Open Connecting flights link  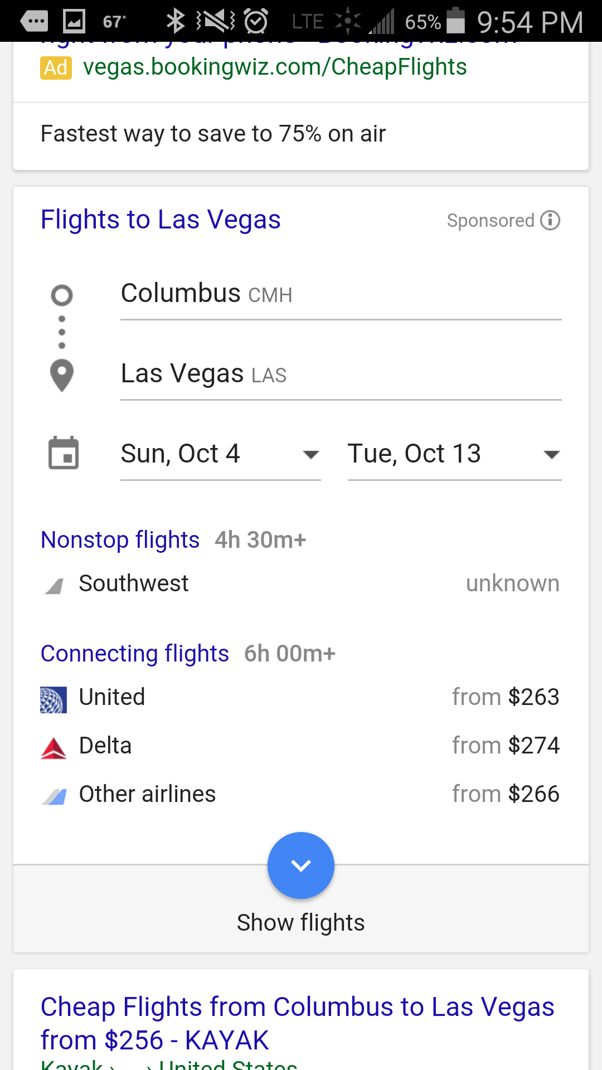click(x=135, y=654)
